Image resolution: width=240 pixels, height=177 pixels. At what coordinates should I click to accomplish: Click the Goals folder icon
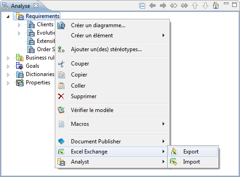pyautogui.click(x=20, y=66)
